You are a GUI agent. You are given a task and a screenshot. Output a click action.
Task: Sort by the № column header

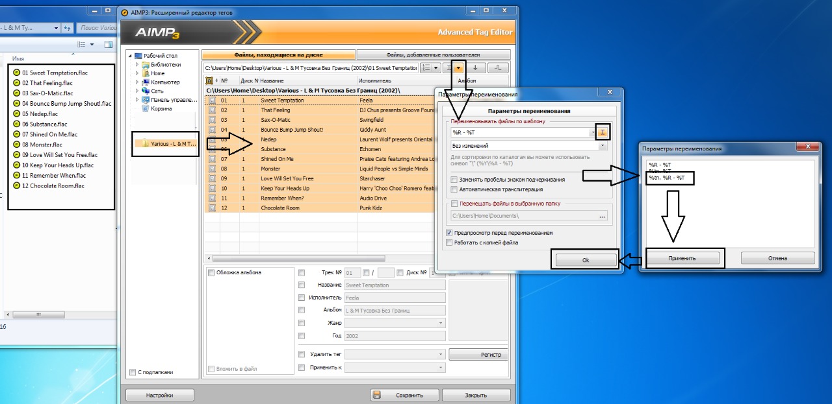(x=229, y=81)
